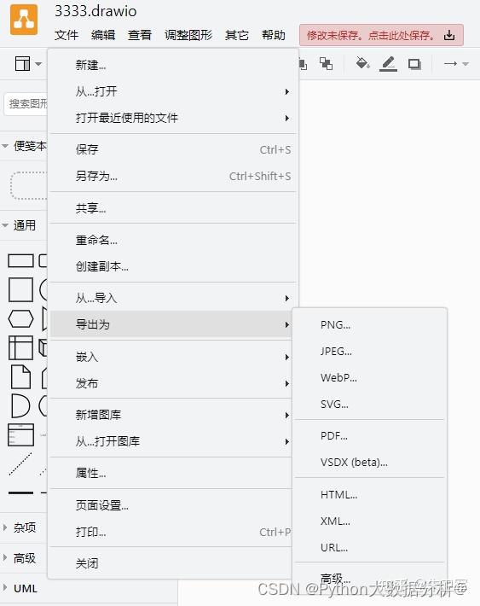The width and height of the screenshot is (480, 606).
Task: Choose 属性... in the file menu
Action: pos(173,473)
